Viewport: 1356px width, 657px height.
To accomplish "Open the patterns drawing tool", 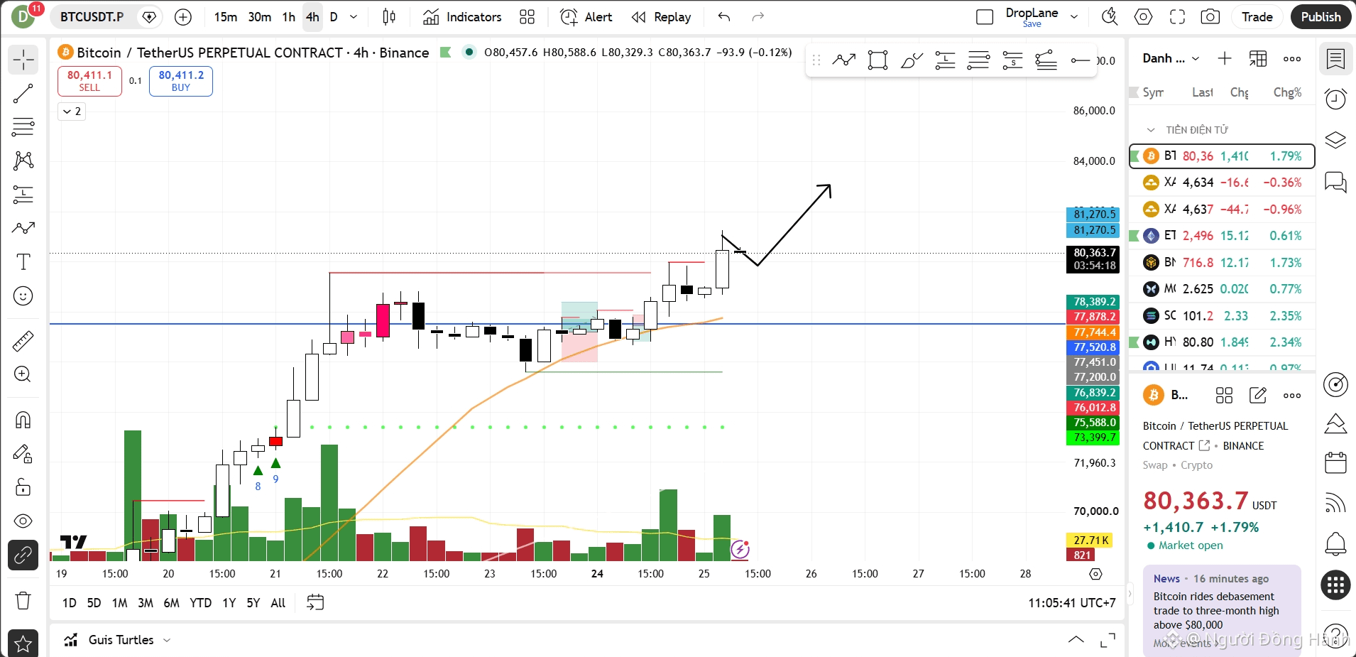I will (23, 161).
